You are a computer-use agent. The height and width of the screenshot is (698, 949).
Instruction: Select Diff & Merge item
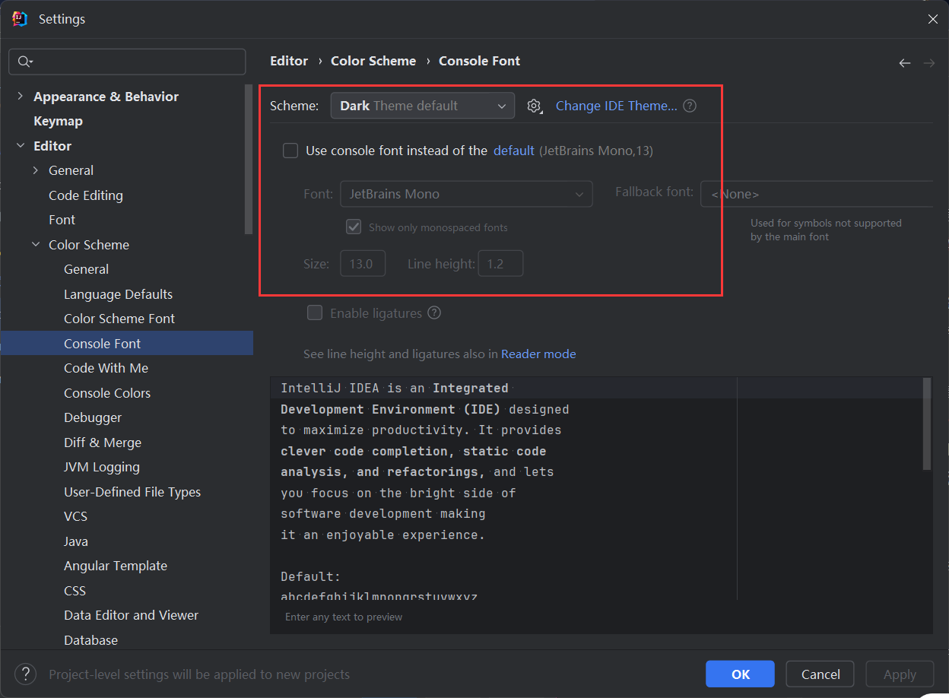(103, 443)
